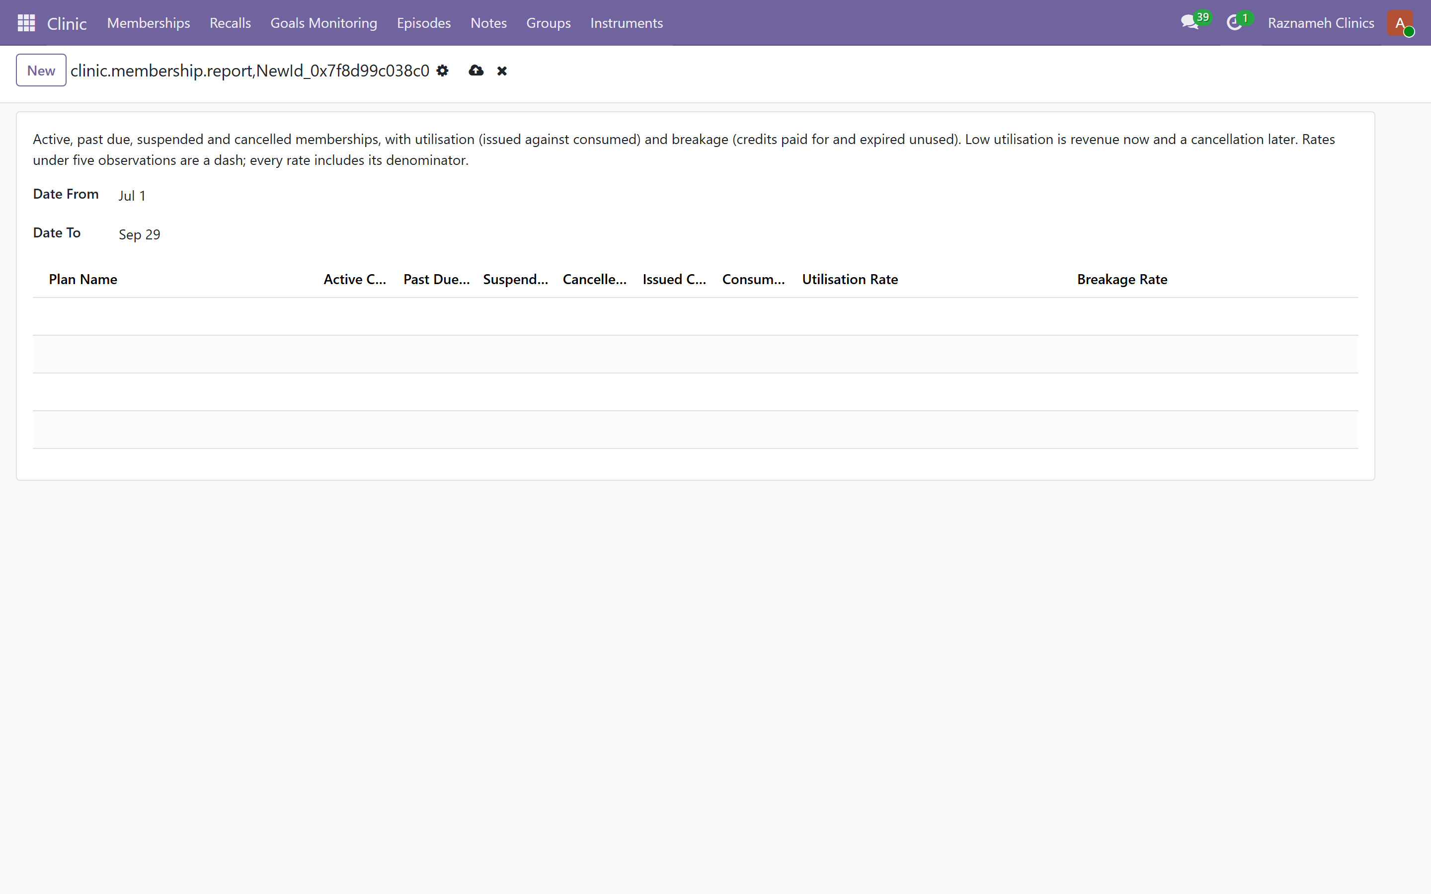Open the activities clock icon with badge 1
Screen dimensions: 1431x894
pyautogui.click(x=1239, y=22)
